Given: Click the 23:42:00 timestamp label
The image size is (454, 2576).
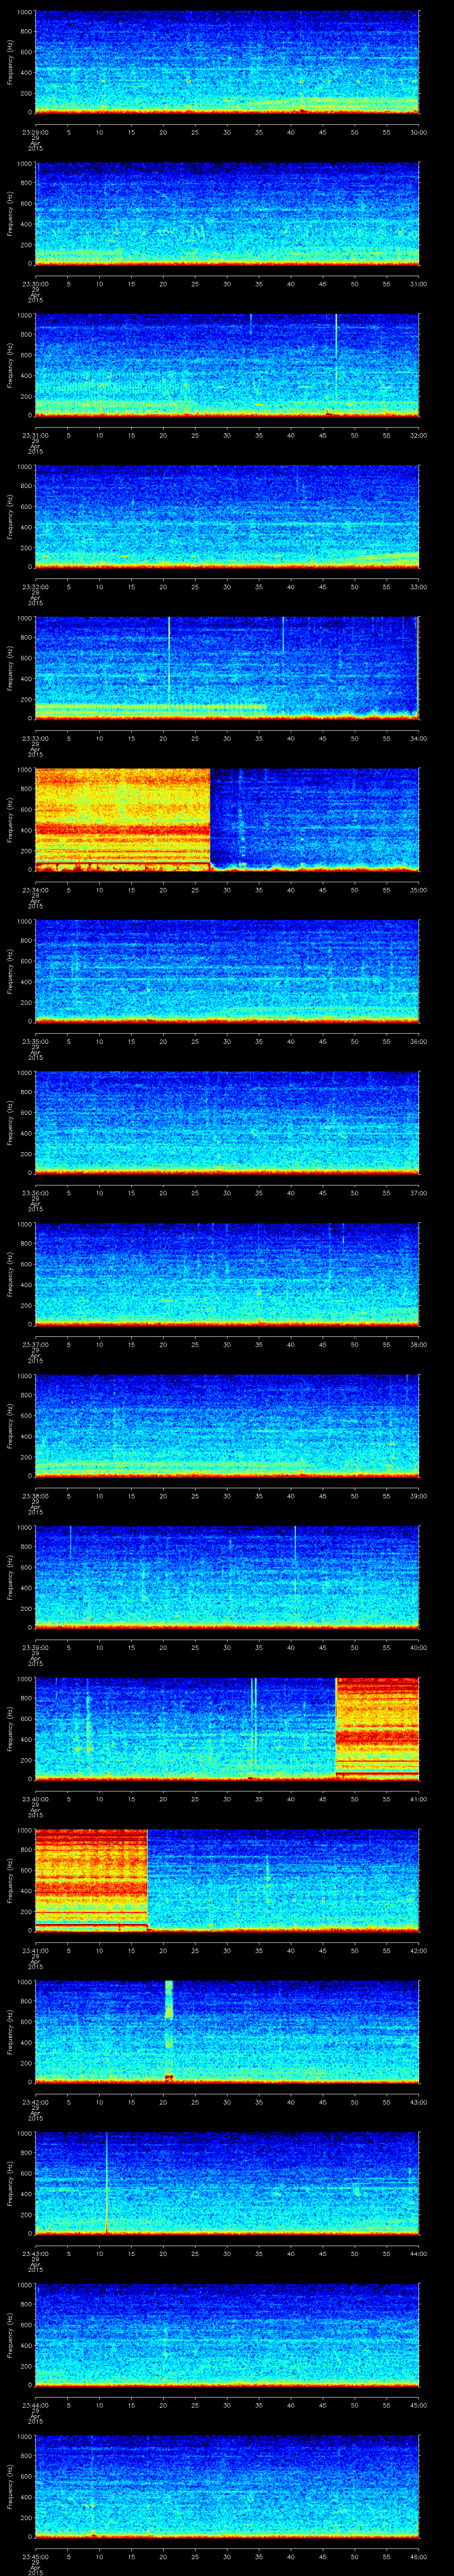Looking at the screenshot, I should click(35, 2101).
